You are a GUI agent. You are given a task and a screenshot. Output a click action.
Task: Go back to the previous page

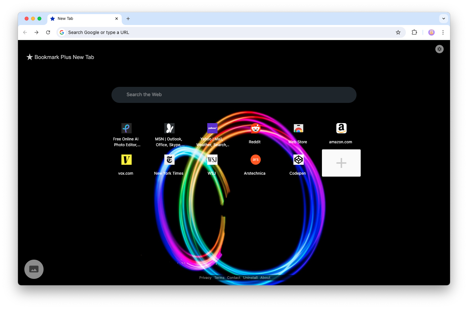[25, 32]
